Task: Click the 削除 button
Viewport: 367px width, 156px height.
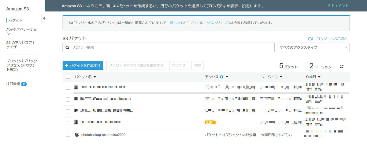Action: point(198,65)
